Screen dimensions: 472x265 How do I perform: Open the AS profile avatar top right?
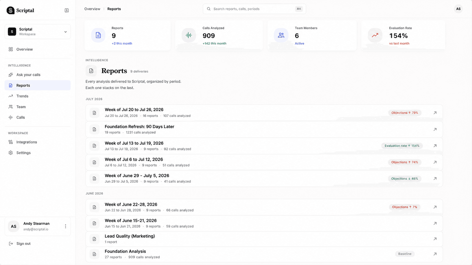(458, 9)
